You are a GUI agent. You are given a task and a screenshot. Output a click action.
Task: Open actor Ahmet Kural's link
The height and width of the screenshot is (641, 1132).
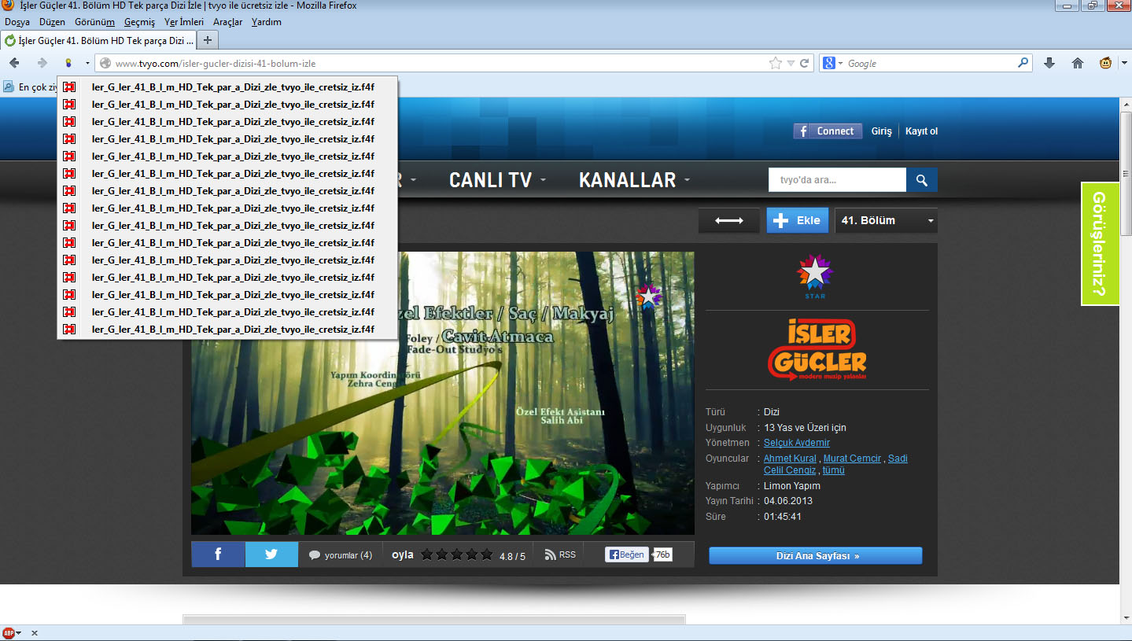pyautogui.click(x=790, y=459)
